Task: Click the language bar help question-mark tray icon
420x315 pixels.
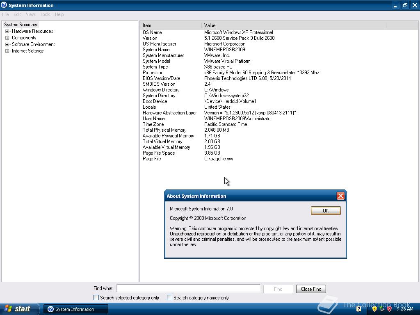Action: (x=358, y=309)
